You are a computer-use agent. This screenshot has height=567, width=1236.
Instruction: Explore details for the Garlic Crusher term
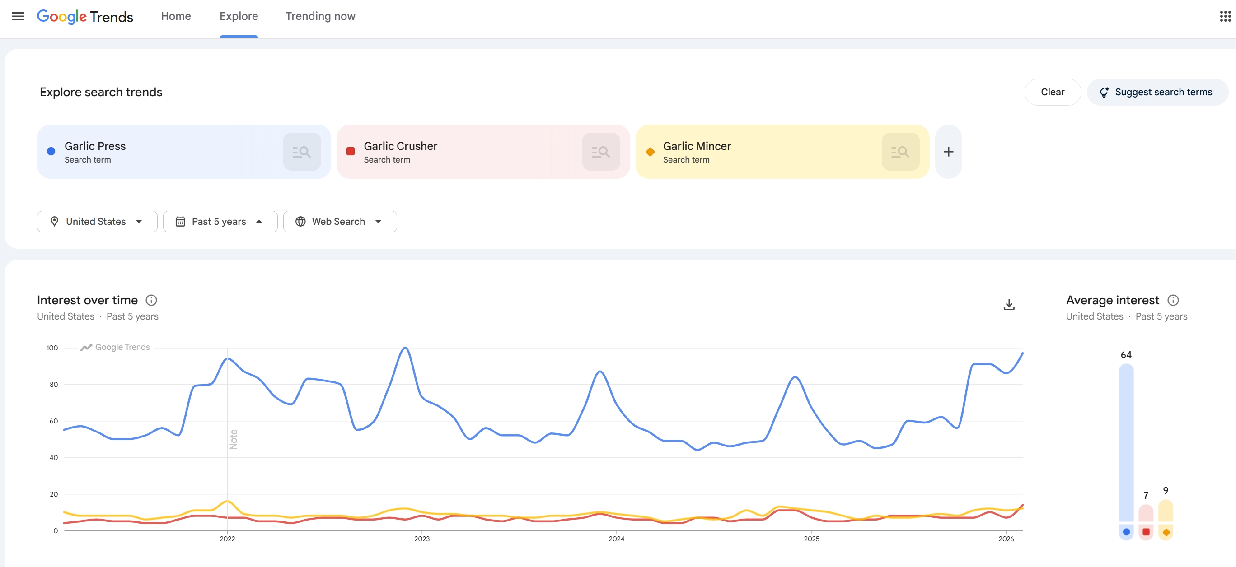601,151
